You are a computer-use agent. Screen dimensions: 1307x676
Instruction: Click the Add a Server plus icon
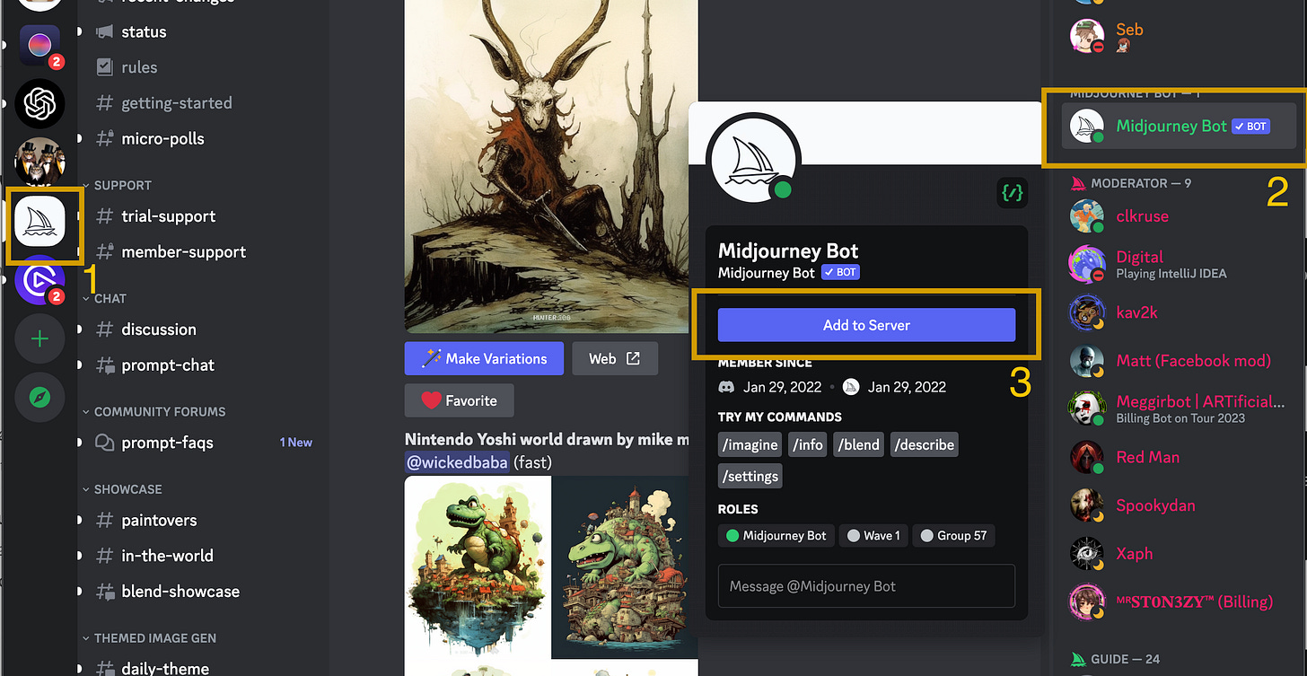pyautogui.click(x=39, y=338)
